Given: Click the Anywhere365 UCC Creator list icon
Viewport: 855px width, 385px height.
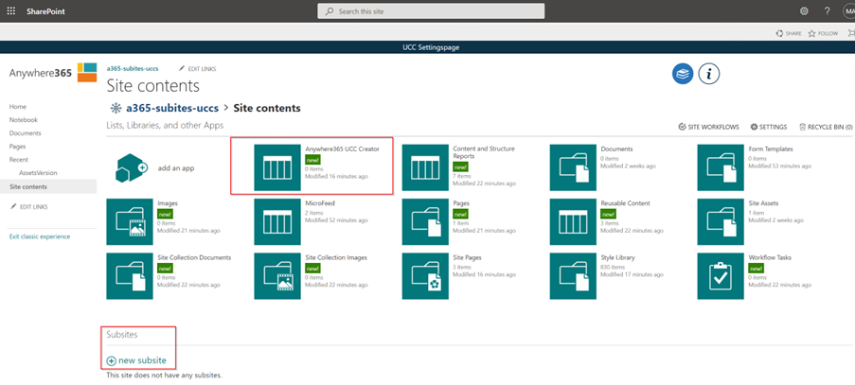Looking at the screenshot, I should 277,167.
